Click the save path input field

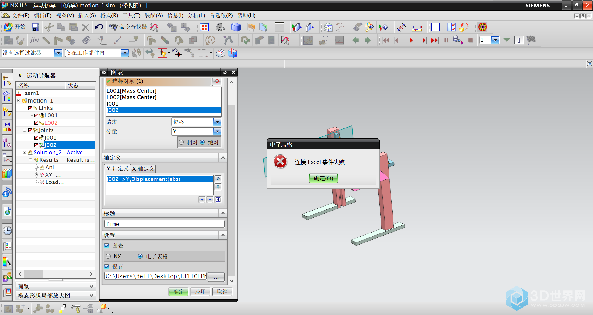point(156,276)
